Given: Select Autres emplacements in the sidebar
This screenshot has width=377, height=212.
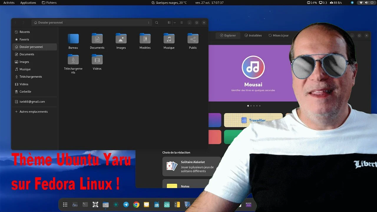Looking at the screenshot, I should 33,112.
